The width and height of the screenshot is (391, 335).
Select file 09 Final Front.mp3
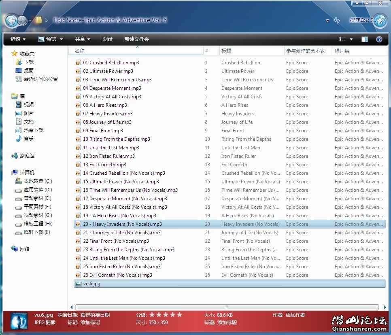click(x=229, y=130)
